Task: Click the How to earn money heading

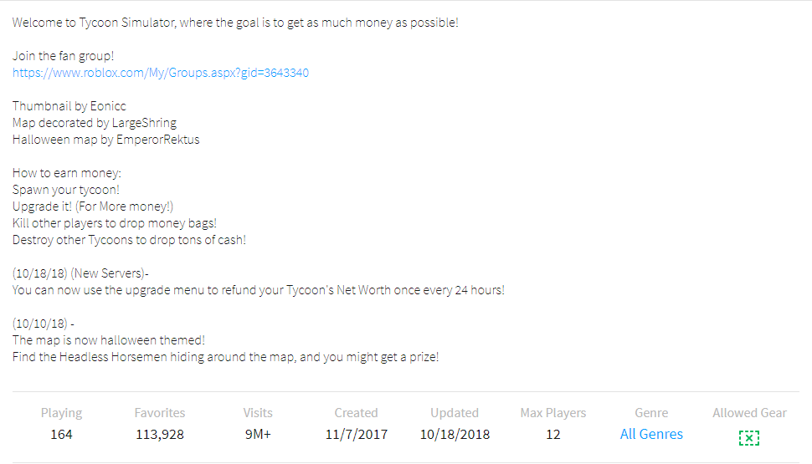Action: tap(67, 173)
